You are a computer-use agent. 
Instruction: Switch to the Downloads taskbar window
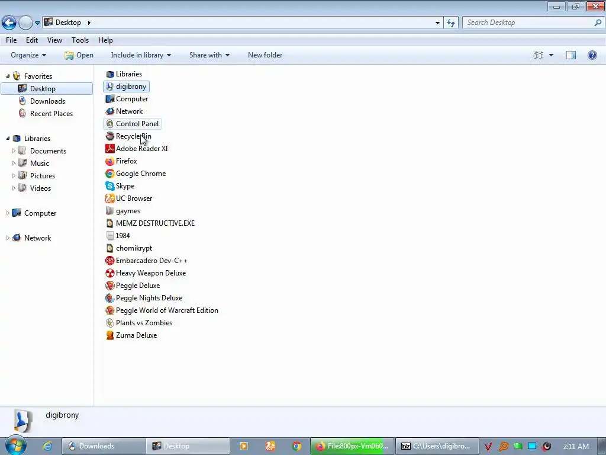(x=104, y=446)
